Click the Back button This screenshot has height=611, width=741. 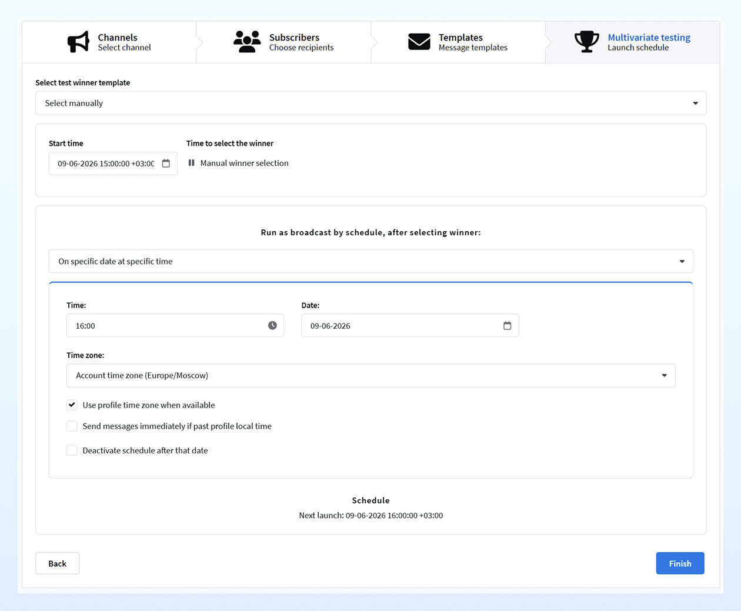57,563
